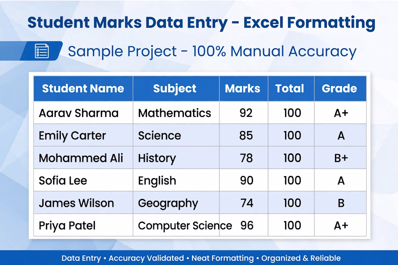Select the Subject column header
The height and width of the screenshot is (265, 398).
pyautogui.click(x=176, y=88)
